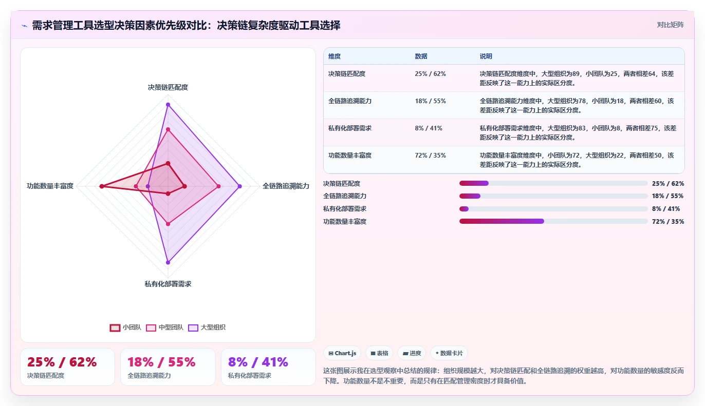Click the 进度 tag chip
The width and height of the screenshot is (705, 406).
pyautogui.click(x=412, y=353)
